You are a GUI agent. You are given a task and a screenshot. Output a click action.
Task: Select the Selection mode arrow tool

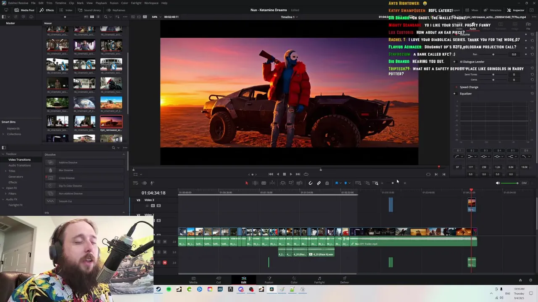click(x=247, y=183)
